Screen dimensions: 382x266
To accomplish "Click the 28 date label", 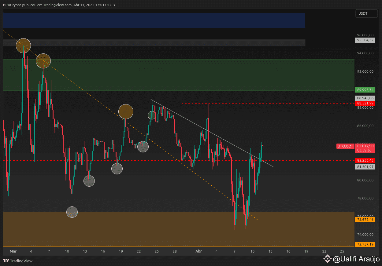I will [175, 251].
